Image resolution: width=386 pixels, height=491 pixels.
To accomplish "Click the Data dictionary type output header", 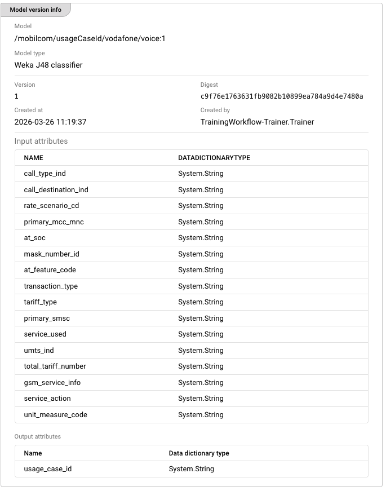I will [x=199, y=453].
